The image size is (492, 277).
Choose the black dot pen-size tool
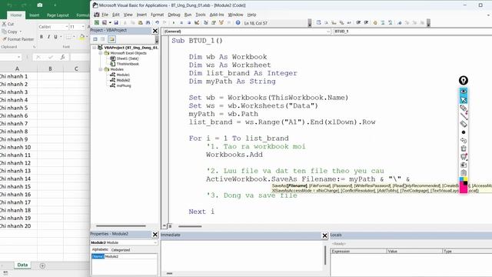pos(464,132)
